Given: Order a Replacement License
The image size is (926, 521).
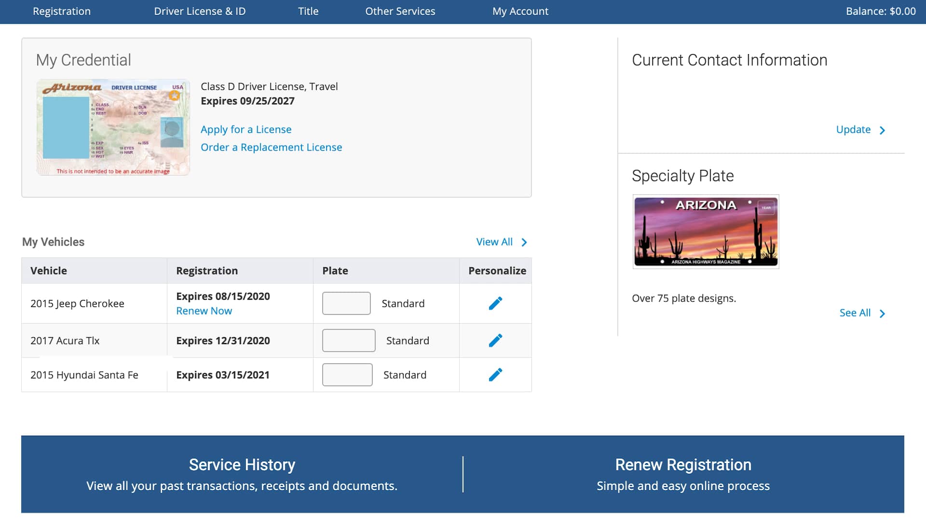Looking at the screenshot, I should tap(272, 147).
